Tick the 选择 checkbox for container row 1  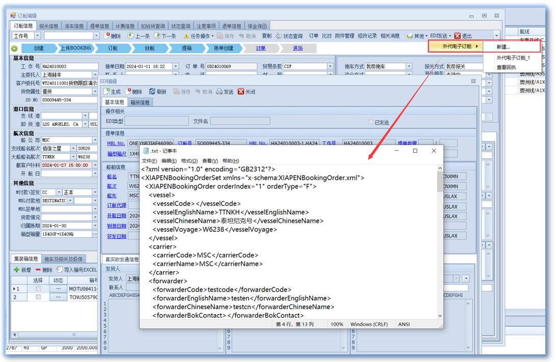[38, 289]
